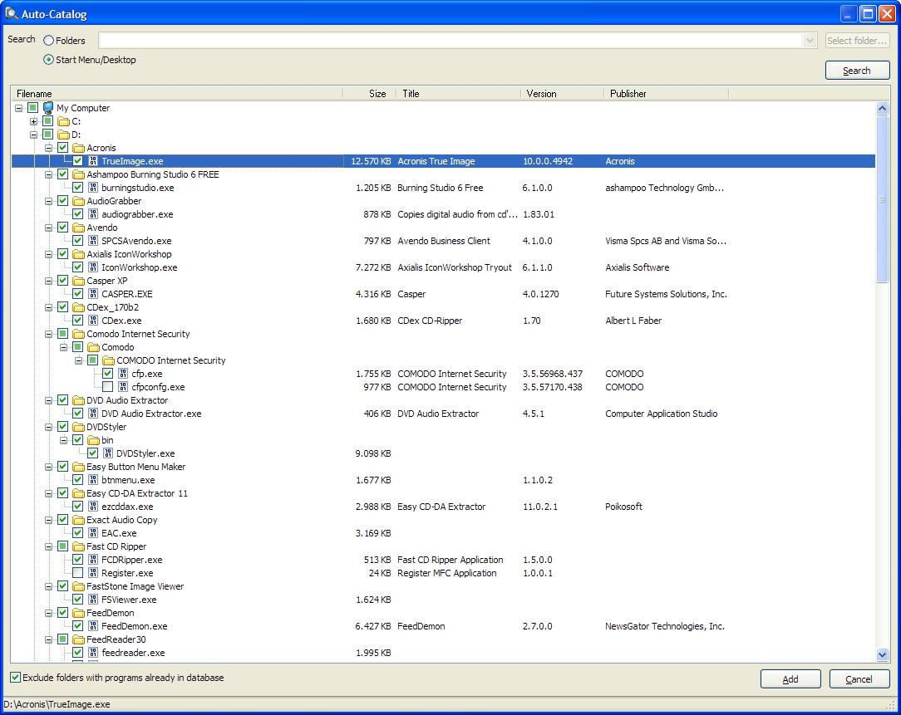
Task: Collapse the Fast CD Ripper node
Action: pyautogui.click(x=48, y=546)
